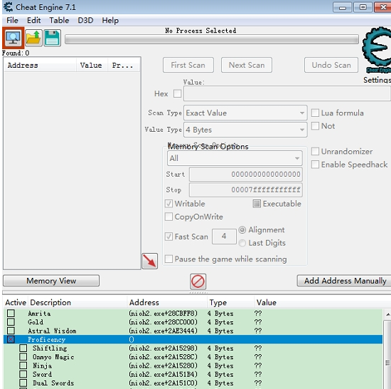Activate the Shiftling entry checkbox

(x=23, y=348)
